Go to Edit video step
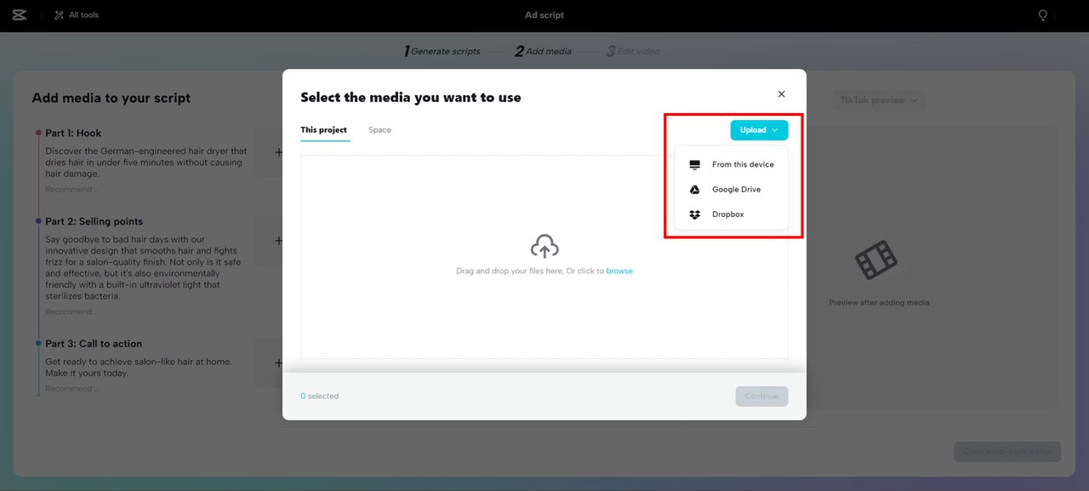The height and width of the screenshot is (491, 1089). pyautogui.click(x=633, y=51)
